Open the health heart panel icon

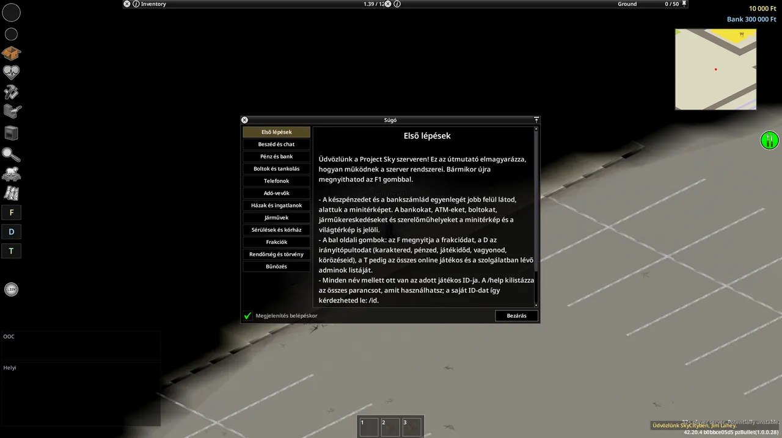11,73
